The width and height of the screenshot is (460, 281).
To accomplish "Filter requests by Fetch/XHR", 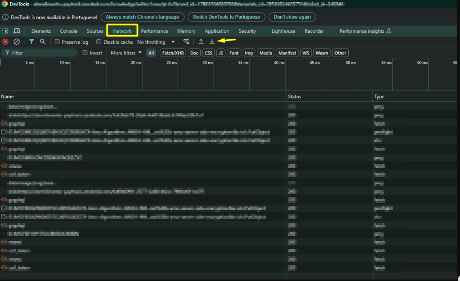I will [173, 53].
